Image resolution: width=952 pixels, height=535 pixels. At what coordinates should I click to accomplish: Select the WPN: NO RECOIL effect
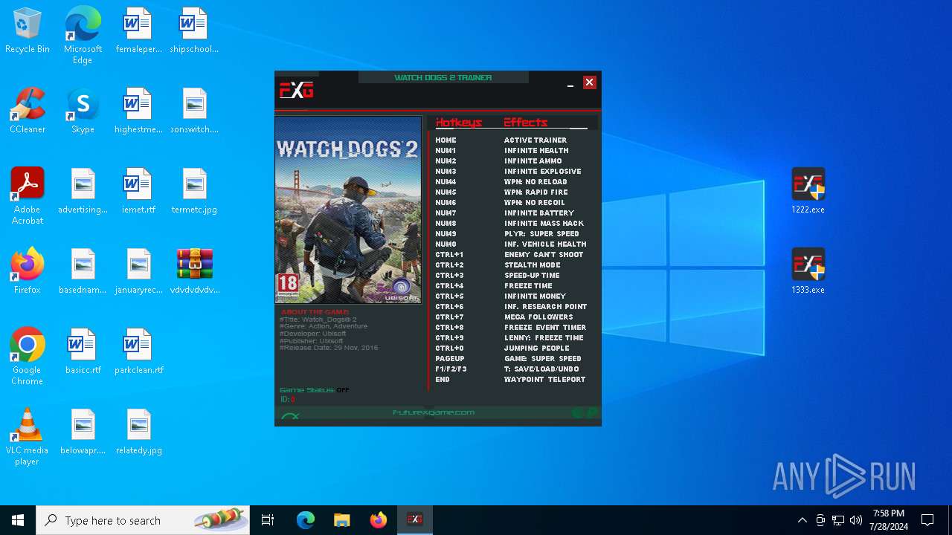click(x=535, y=202)
